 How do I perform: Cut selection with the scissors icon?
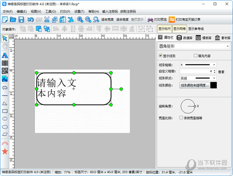[47, 20]
